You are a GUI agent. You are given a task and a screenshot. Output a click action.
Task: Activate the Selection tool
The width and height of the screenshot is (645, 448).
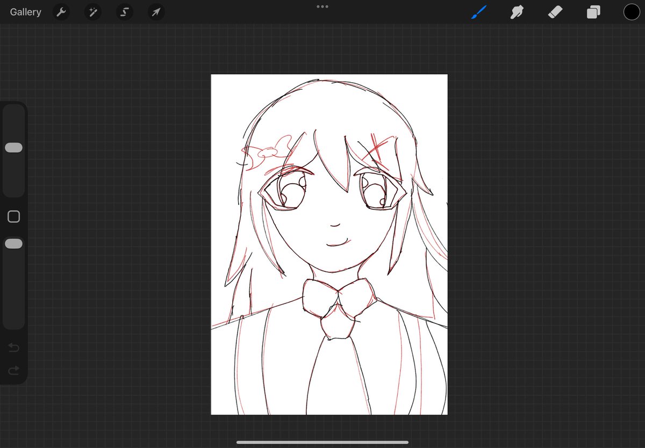(125, 12)
